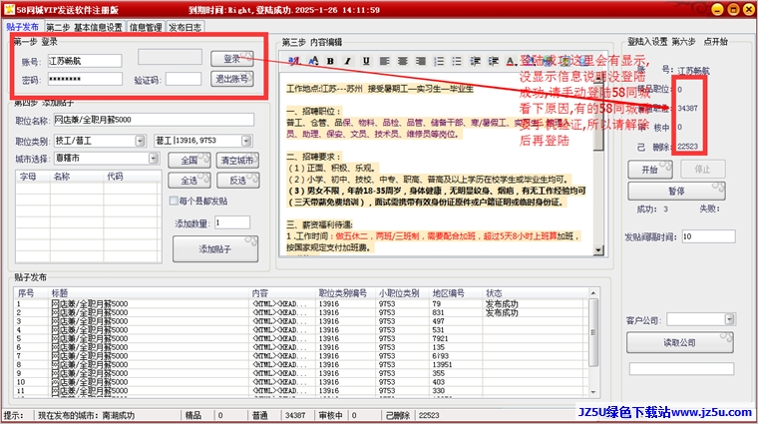Select post row with 地区编号 497

(x=301, y=321)
